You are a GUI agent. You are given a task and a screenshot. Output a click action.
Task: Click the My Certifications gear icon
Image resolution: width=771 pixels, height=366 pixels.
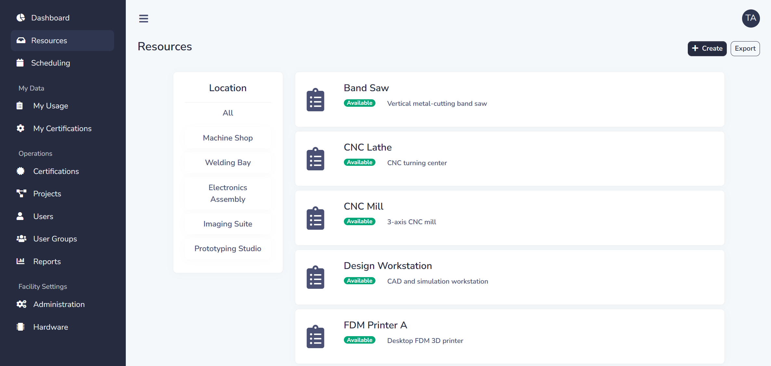coord(20,128)
